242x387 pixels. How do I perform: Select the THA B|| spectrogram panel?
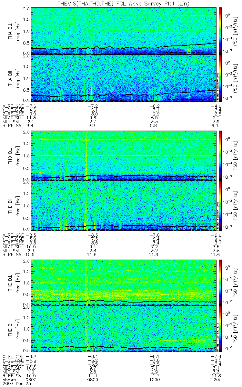(x=124, y=78)
